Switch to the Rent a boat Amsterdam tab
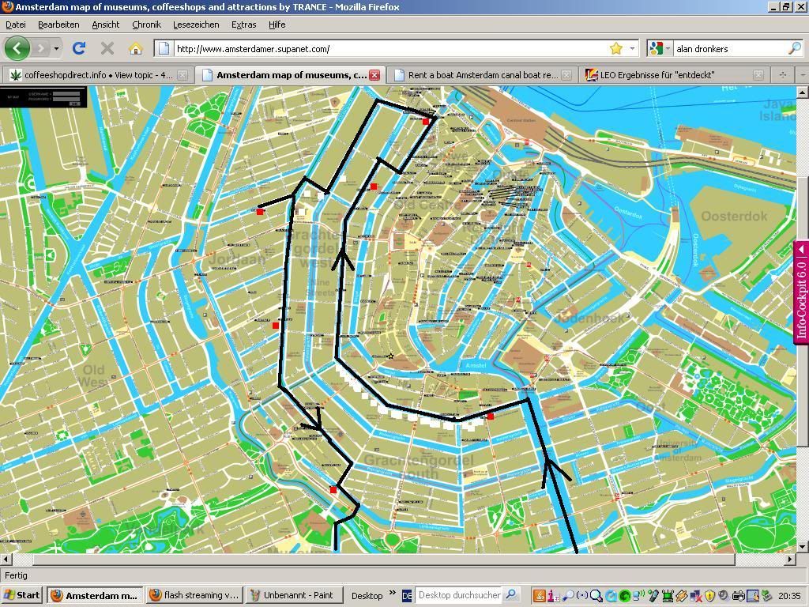Image resolution: width=809 pixels, height=607 pixels. 482,75
